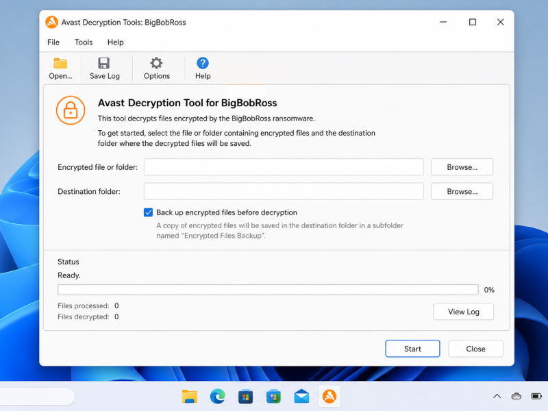Click the Avast logo in title bar

(52, 23)
